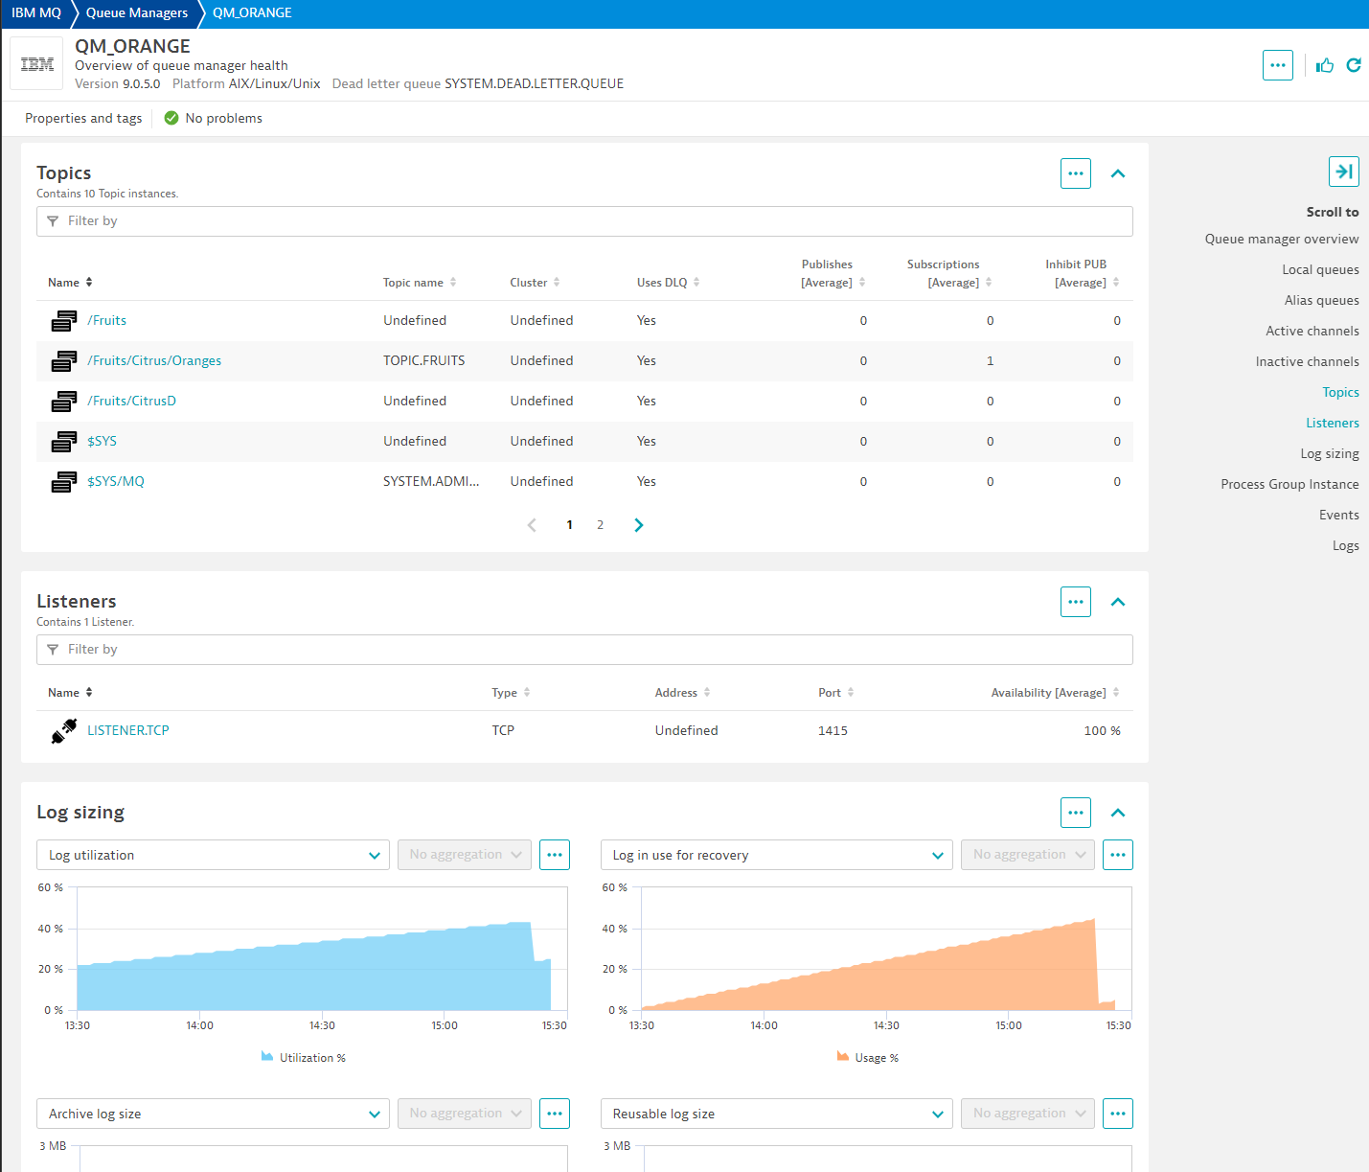Expand Properties and tags
The height and width of the screenshot is (1172, 1369).
click(x=83, y=119)
